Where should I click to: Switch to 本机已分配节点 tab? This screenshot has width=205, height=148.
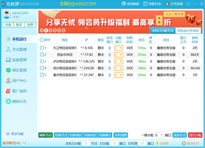coord(162,31)
